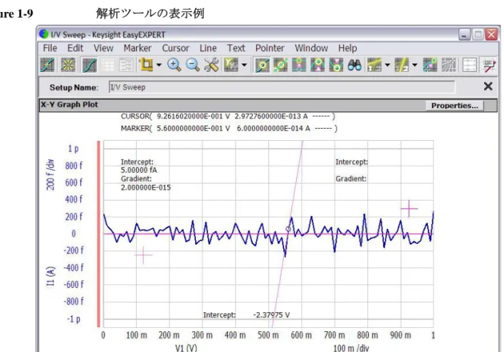
Task: Open the Line menu
Action: tap(208, 48)
